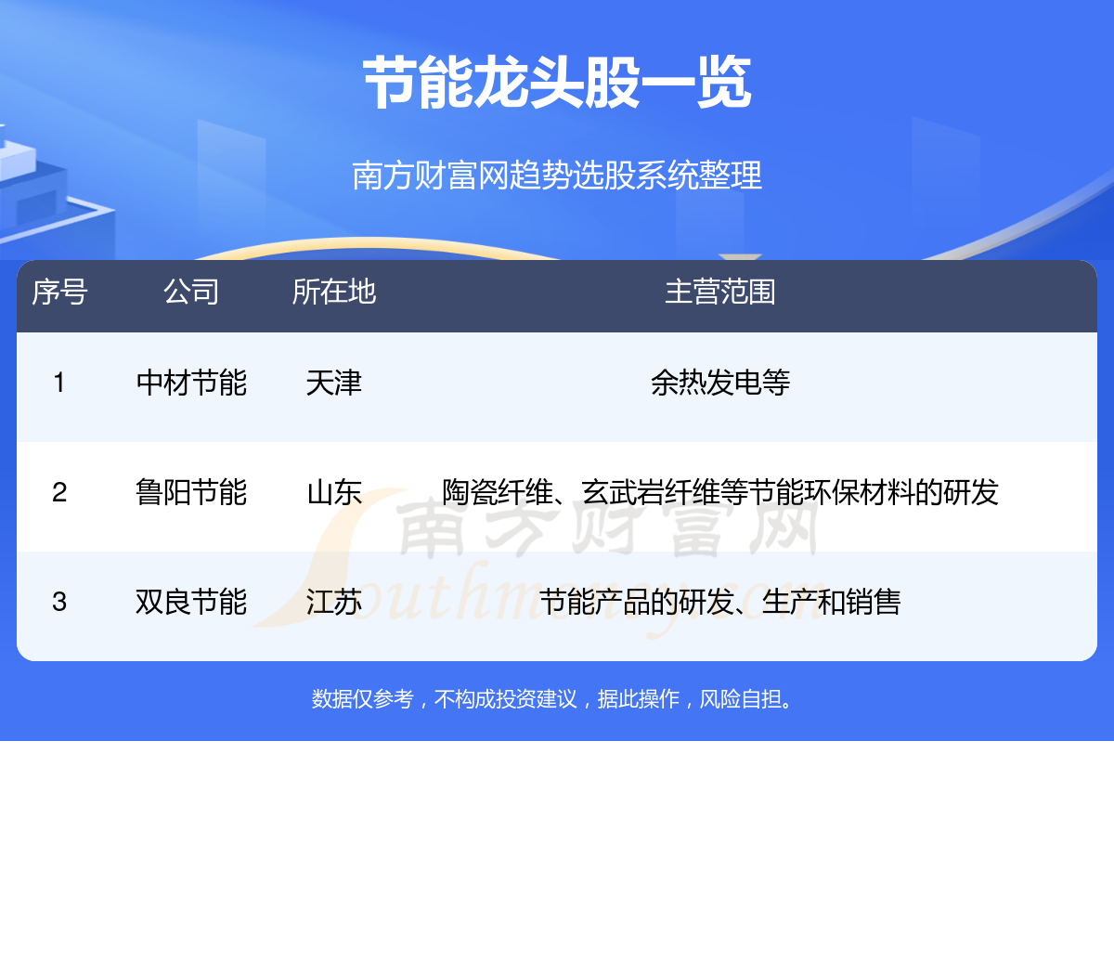The height and width of the screenshot is (975, 1114).
Task: Click the title 节能龙头股一览
Action: pyautogui.click(x=557, y=83)
